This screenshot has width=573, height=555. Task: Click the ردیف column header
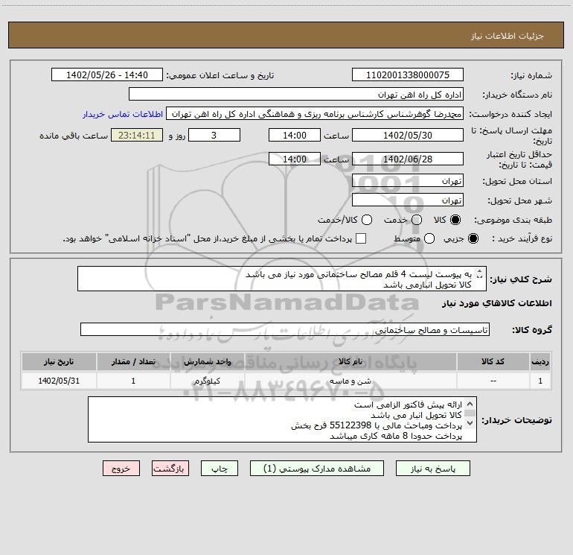pyautogui.click(x=540, y=361)
